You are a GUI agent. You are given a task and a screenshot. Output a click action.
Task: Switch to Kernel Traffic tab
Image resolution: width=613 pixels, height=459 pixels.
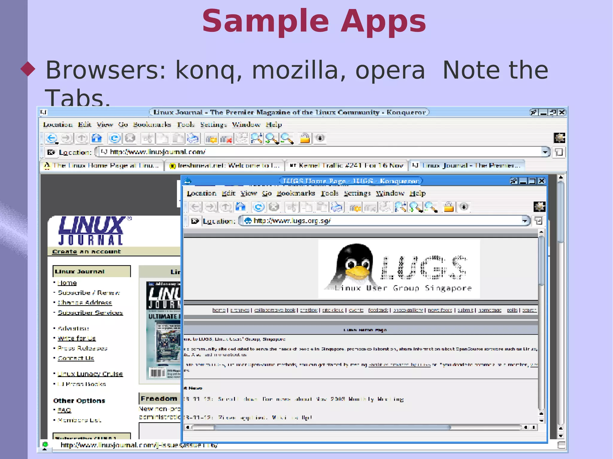[347, 165]
